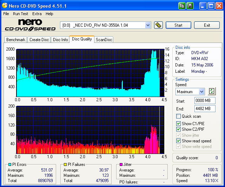Click the End position input field
This screenshot has height=187, width=225.
205,109
